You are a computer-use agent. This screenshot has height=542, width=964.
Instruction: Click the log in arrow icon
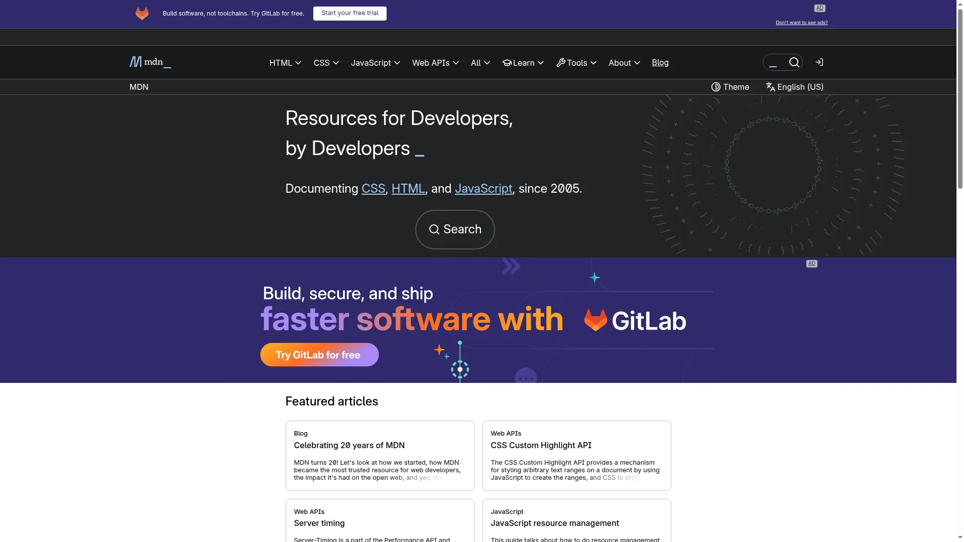coord(819,62)
